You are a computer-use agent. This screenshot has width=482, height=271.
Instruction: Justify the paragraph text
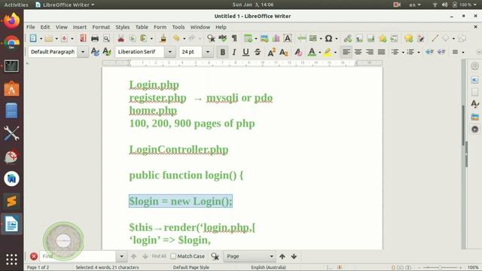coord(381,52)
